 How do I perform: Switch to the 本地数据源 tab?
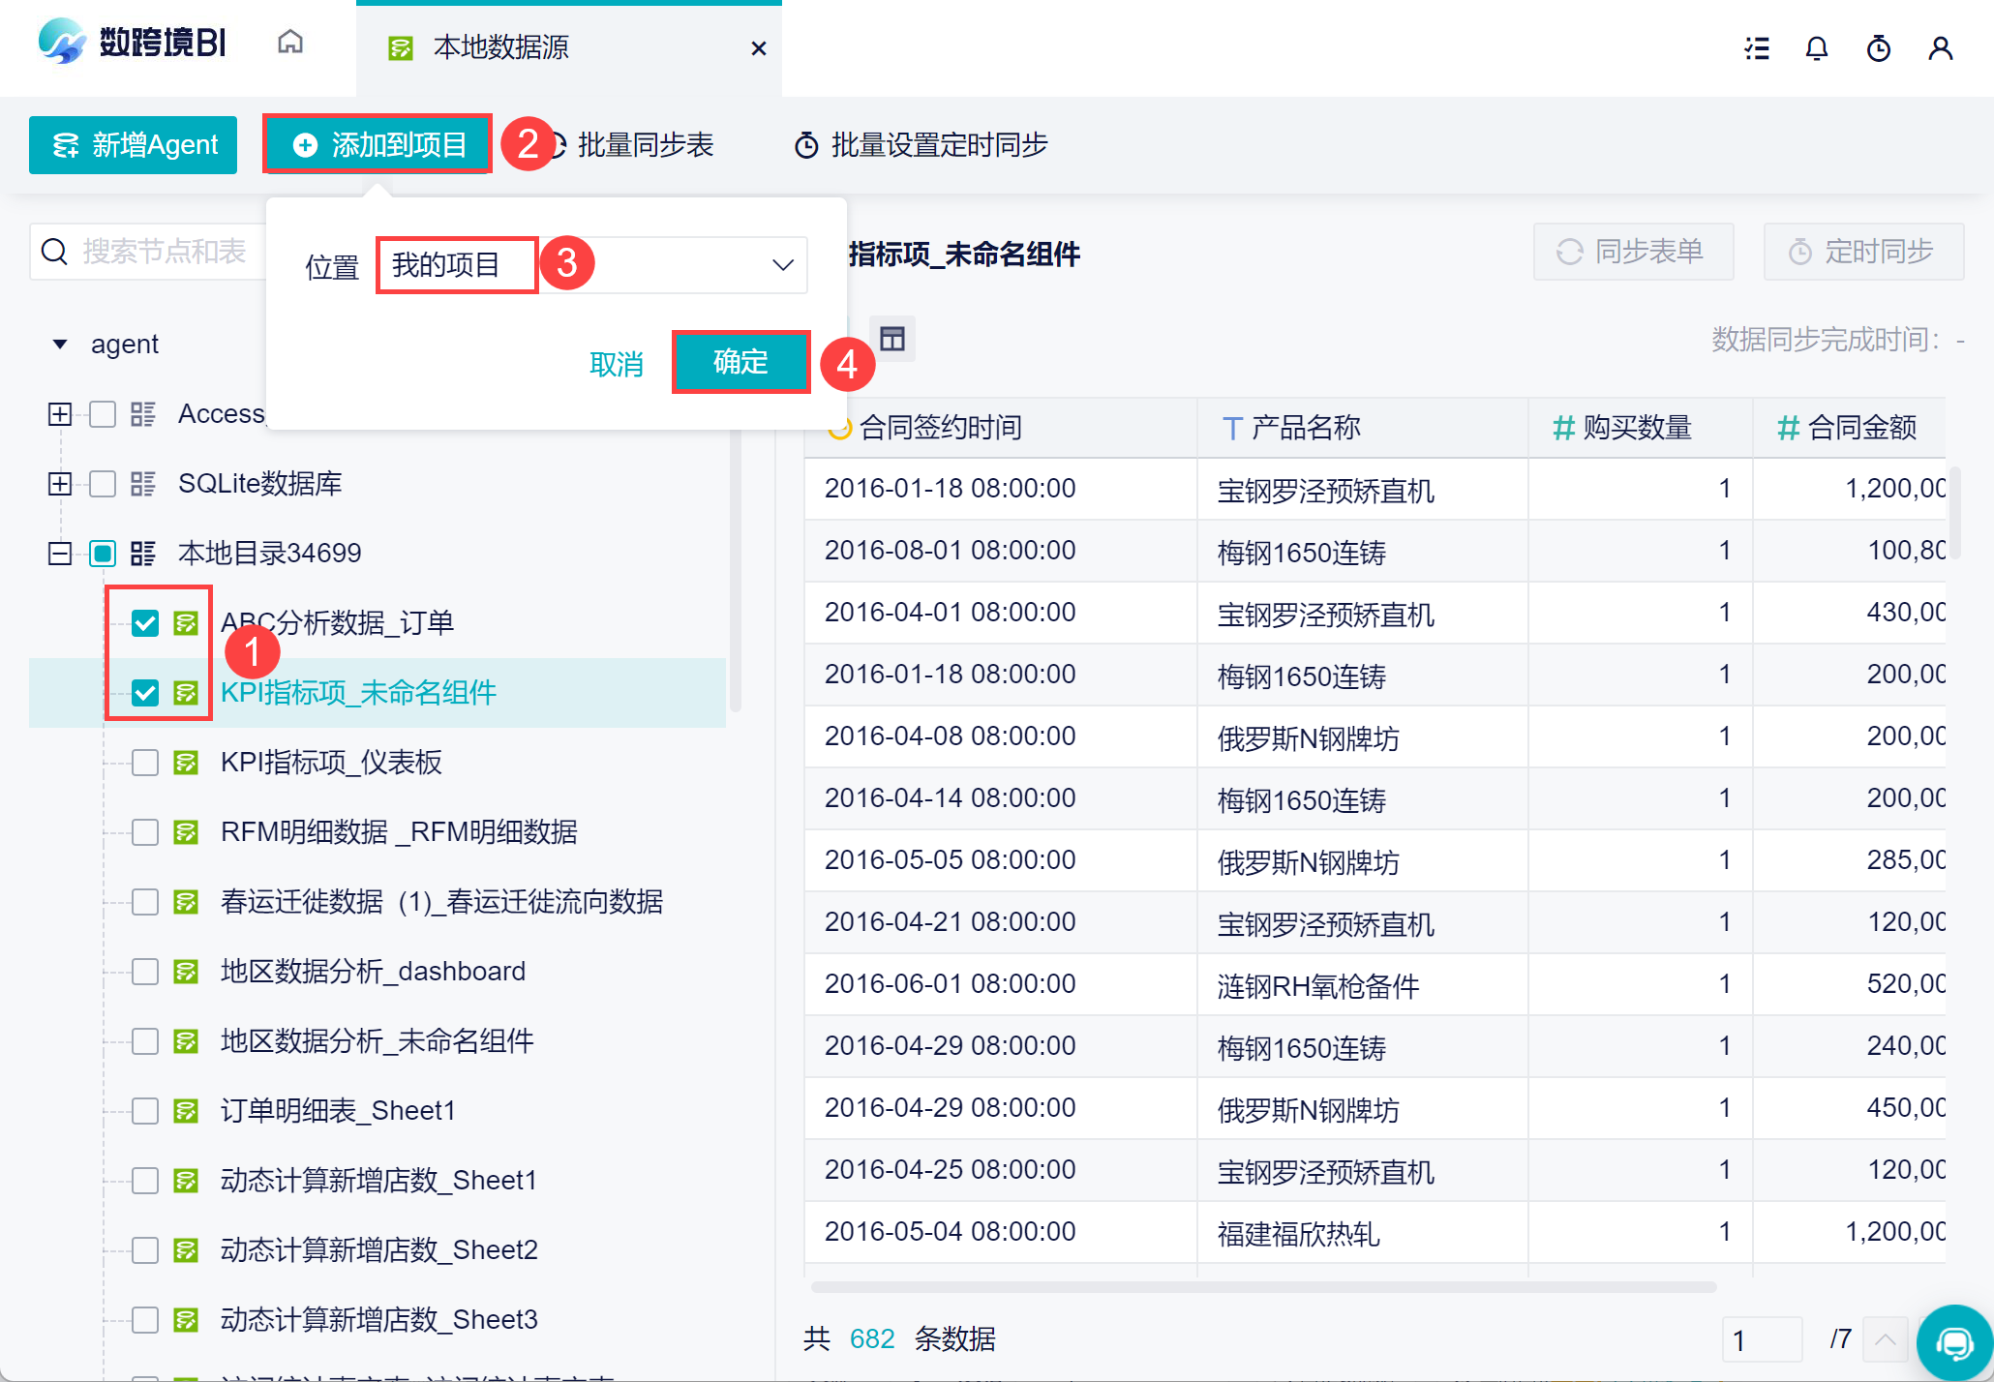coord(501,47)
